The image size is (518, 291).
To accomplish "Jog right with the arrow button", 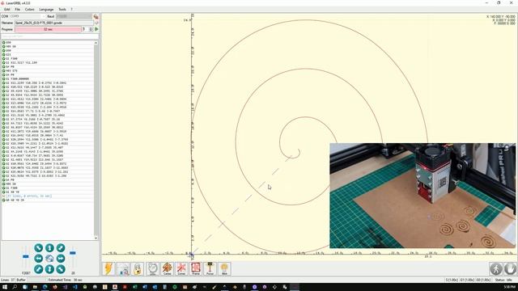I will 61,259.
